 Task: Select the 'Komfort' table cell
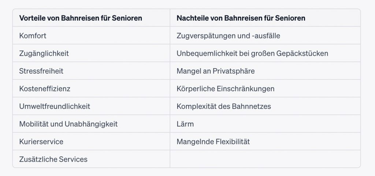[x=33, y=36]
